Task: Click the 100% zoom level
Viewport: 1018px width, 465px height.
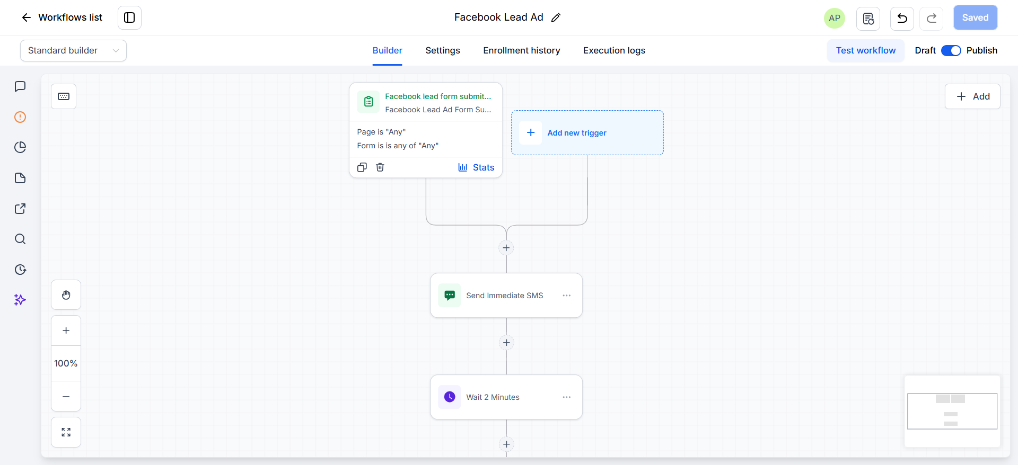Action: 66,363
